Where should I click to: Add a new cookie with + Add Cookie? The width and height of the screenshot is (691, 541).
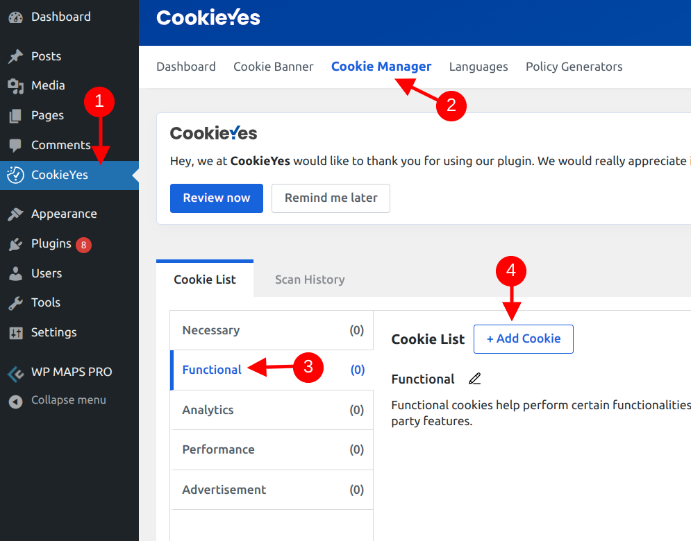click(523, 338)
